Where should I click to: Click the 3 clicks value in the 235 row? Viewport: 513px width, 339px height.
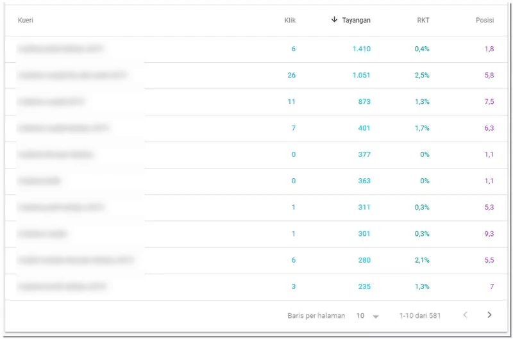[x=294, y=286]
